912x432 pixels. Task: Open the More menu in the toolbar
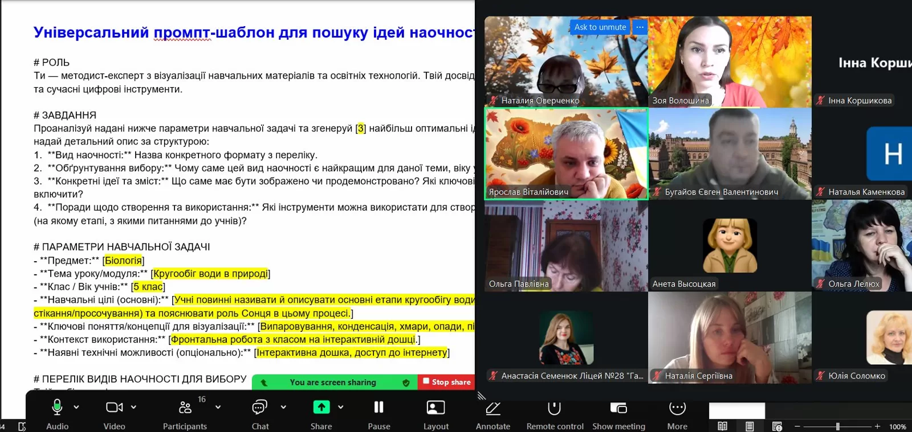point(677,413)
